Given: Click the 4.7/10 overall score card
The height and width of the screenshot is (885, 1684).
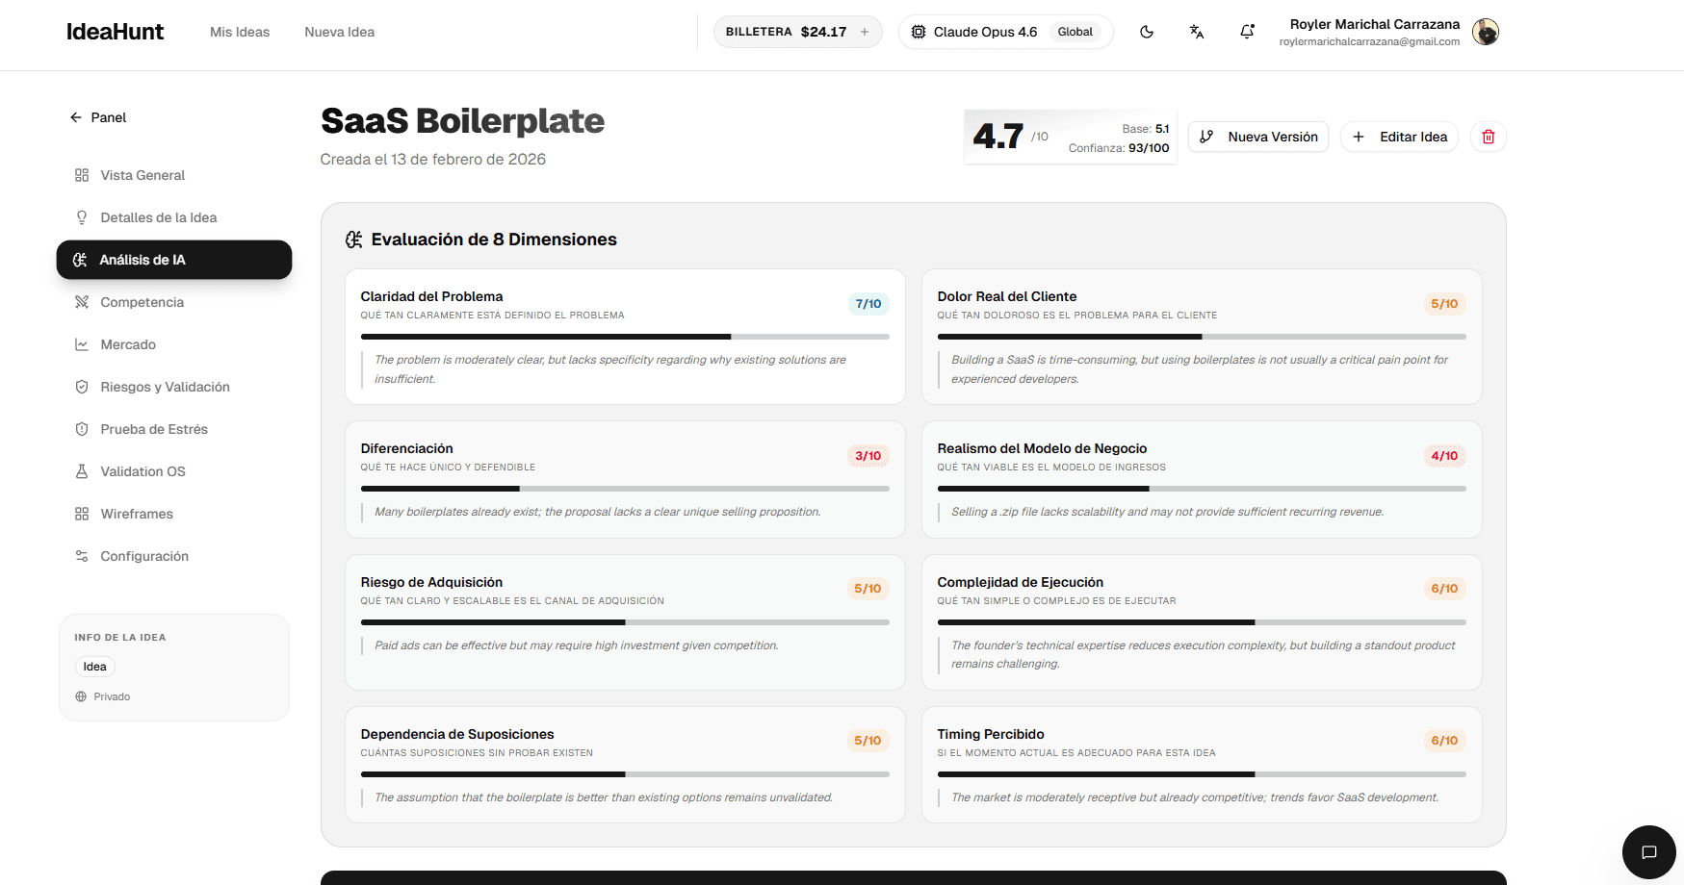Looking at the screenshot, I should click(x=1070, y=137).
